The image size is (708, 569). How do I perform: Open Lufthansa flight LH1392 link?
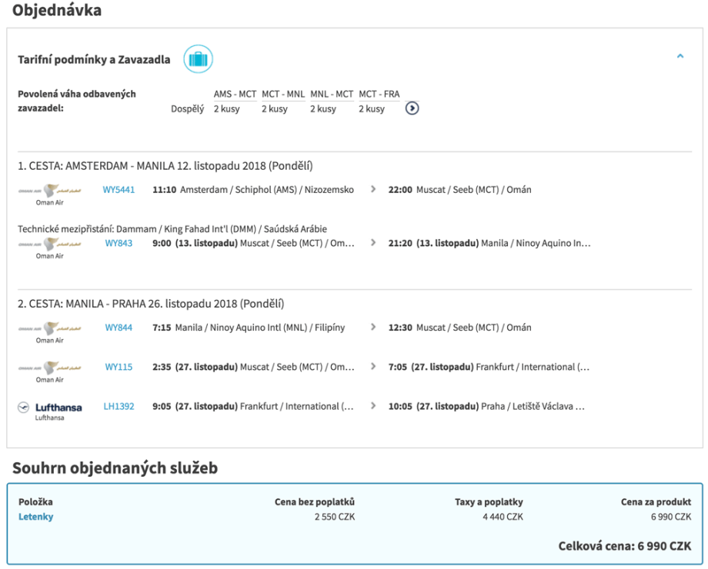pos(119,406)
